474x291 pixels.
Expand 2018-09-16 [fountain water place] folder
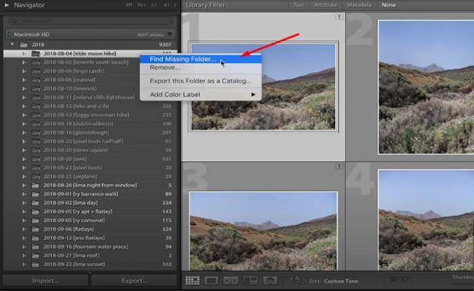point(24,246)
